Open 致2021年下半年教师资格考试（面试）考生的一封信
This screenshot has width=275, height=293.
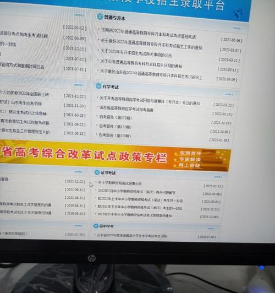pos(140,207)
